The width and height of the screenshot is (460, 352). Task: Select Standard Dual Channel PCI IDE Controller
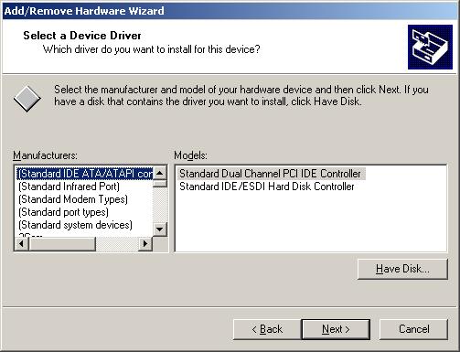tap(271, 174)
